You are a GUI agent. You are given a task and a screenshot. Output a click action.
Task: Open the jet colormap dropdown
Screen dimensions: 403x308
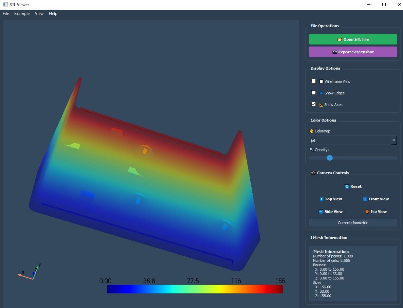tap(350, 140)
